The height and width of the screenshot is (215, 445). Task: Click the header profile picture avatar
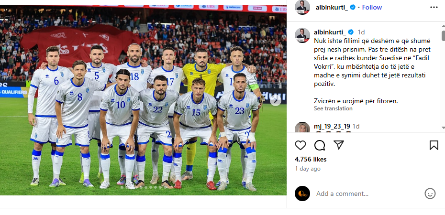click(x=302, y=7)
